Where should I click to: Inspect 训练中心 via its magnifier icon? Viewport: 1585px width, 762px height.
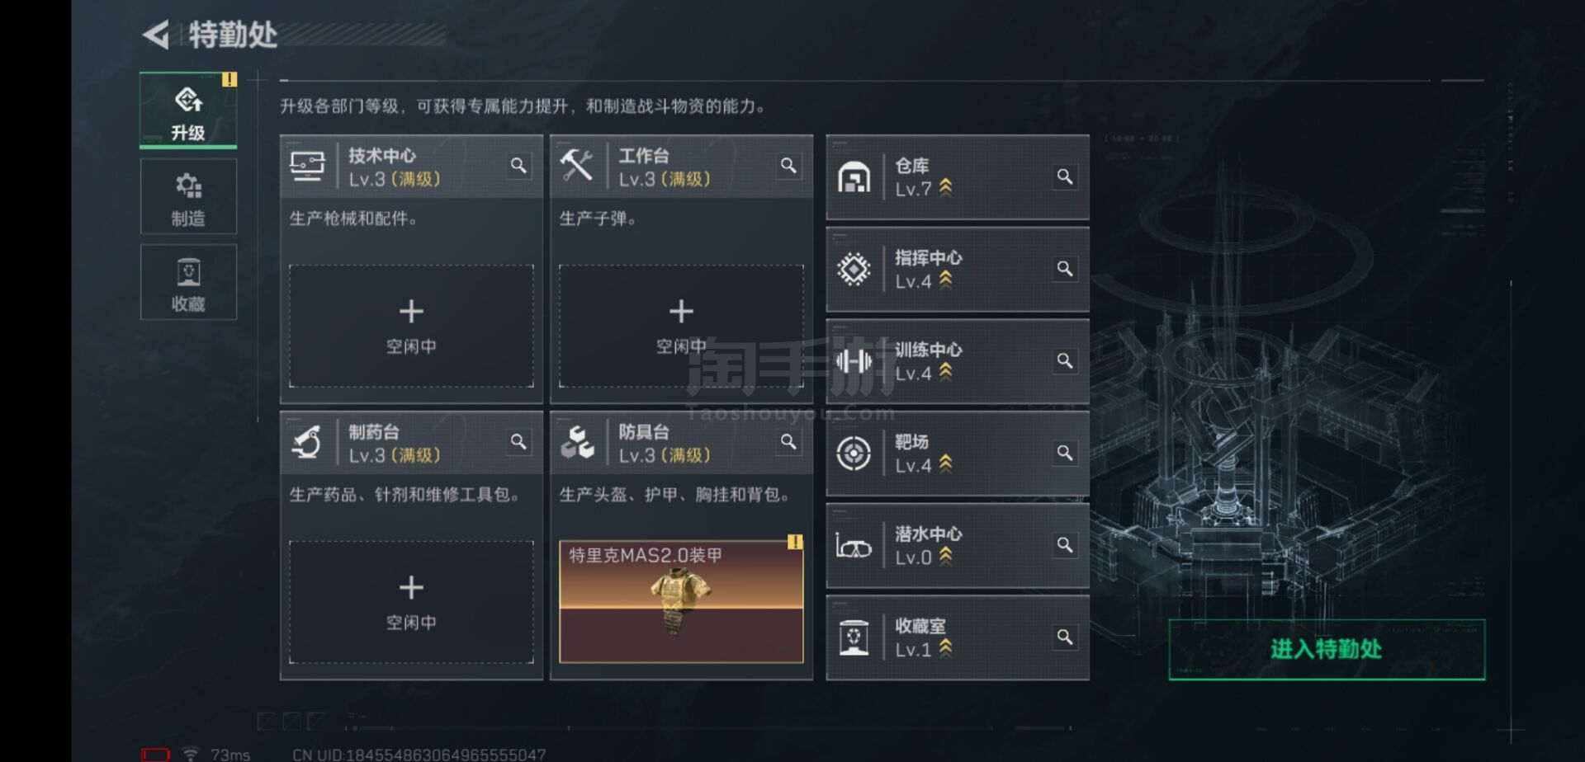(x=1065, y=361)
